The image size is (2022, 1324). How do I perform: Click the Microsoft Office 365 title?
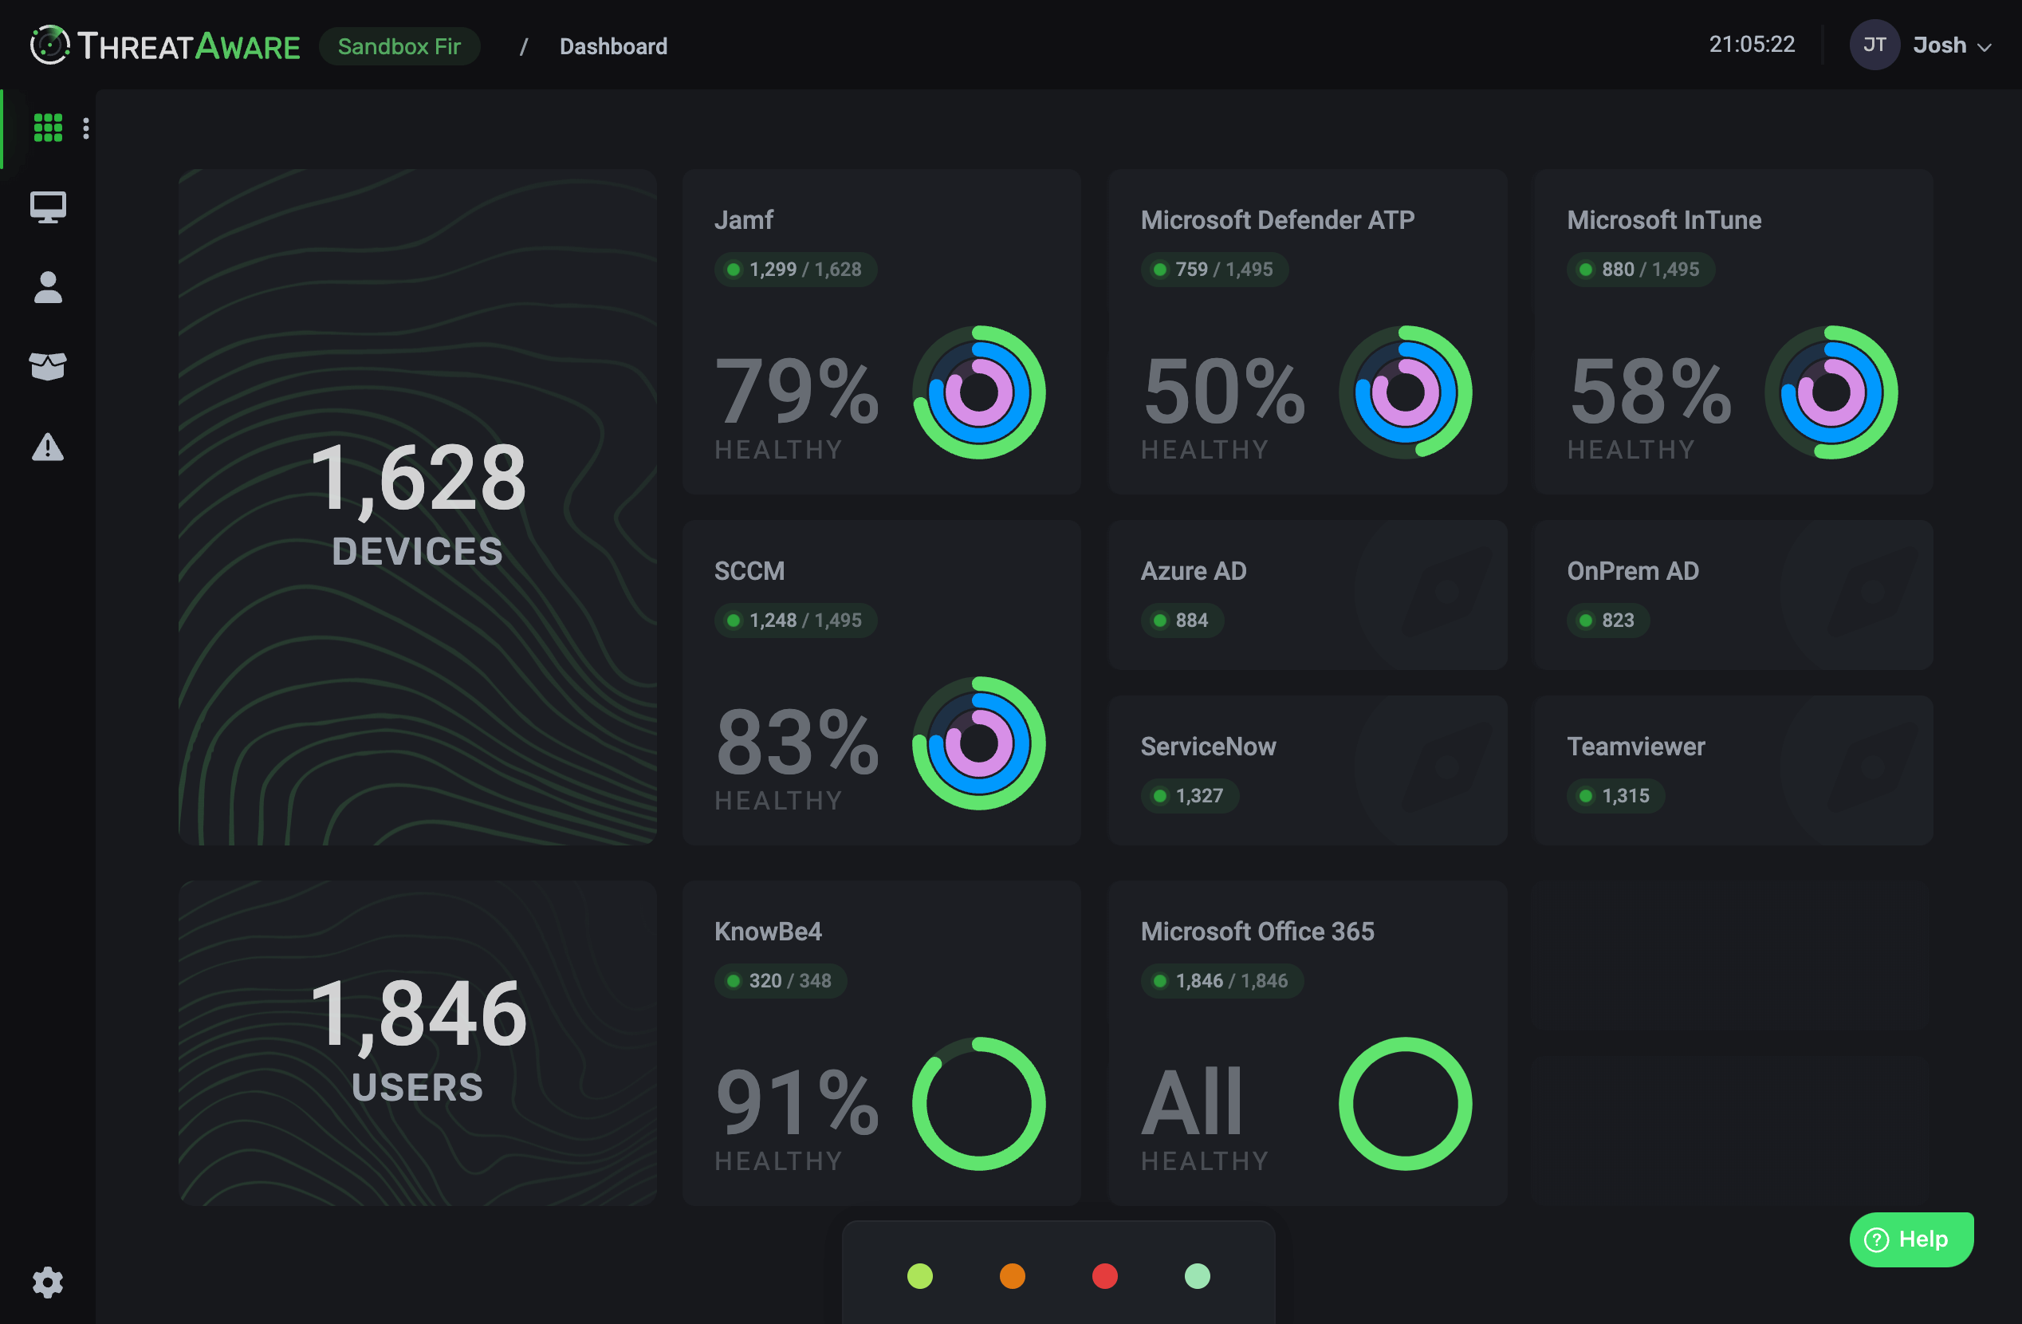1257,932
